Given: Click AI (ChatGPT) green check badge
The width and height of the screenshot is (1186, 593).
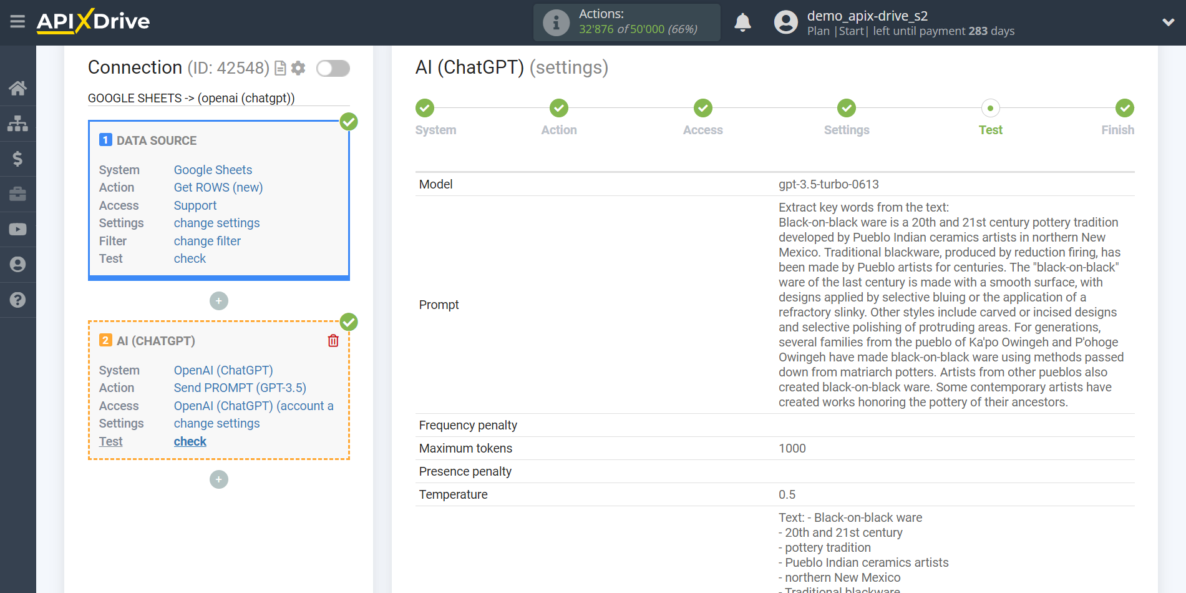Looking at the screenshot, I should 349,322.
